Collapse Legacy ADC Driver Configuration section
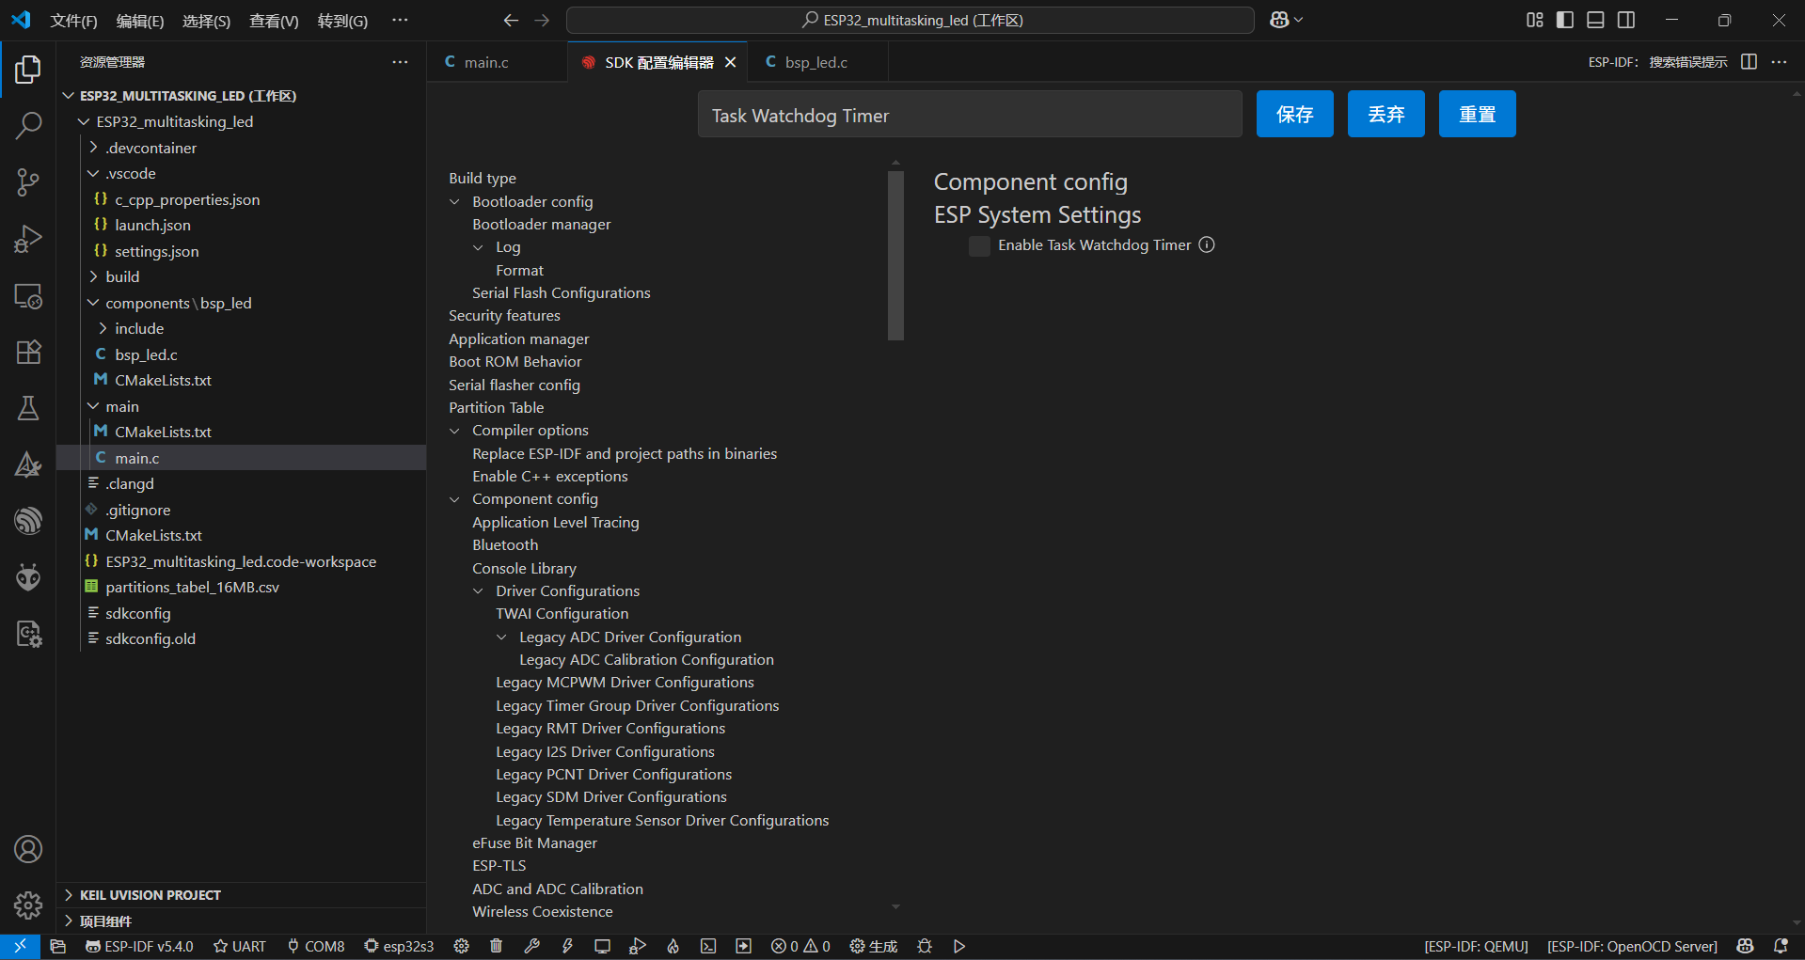 (x=502, y=637)
